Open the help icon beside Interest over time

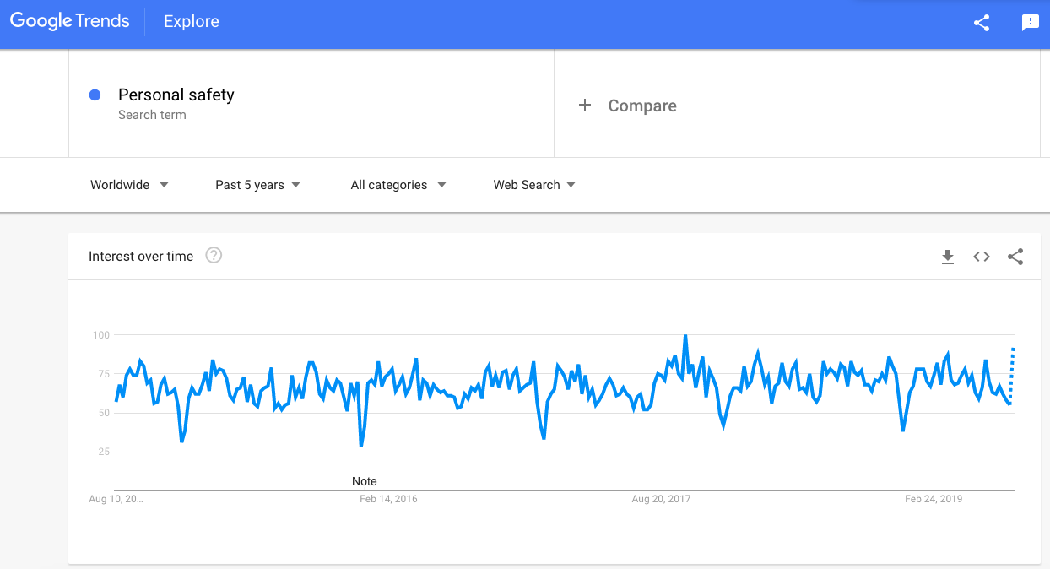point(214,255)
